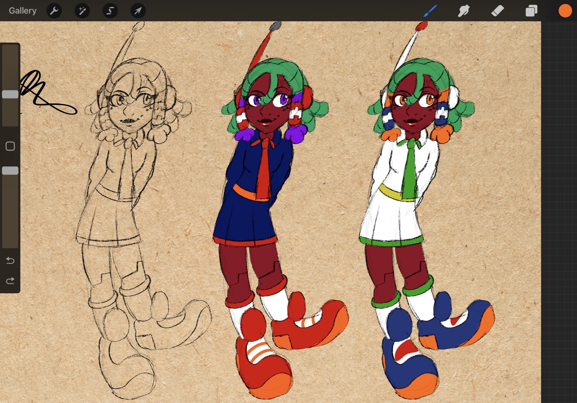Activate the Selection tool (S ribbon icon)
The width and height of the screenshot is (577, 403).
[x=110, y=11]
